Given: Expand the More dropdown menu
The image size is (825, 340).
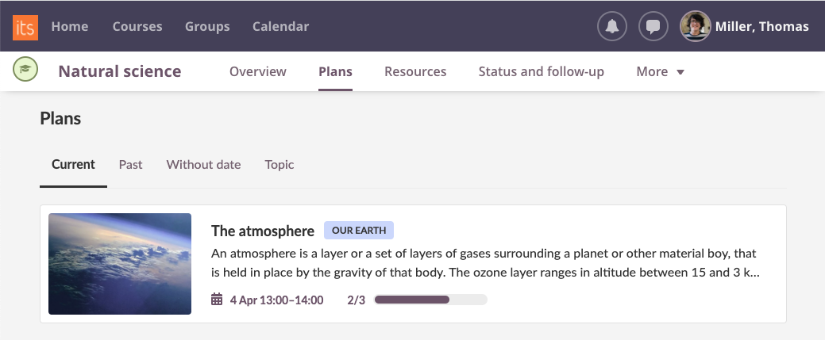Looking at the screenshot, I should [660, 71].
